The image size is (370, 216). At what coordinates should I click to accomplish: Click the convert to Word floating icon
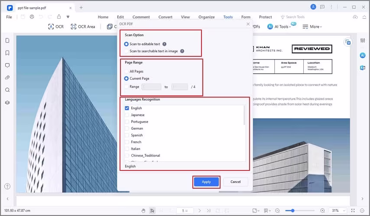(348, 42)
